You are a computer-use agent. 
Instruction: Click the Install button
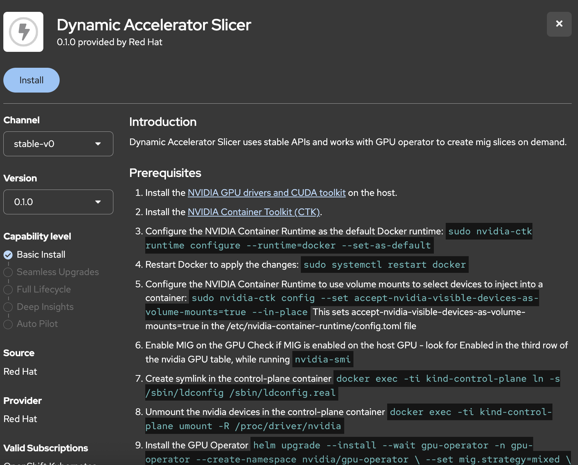coord(31,80)
